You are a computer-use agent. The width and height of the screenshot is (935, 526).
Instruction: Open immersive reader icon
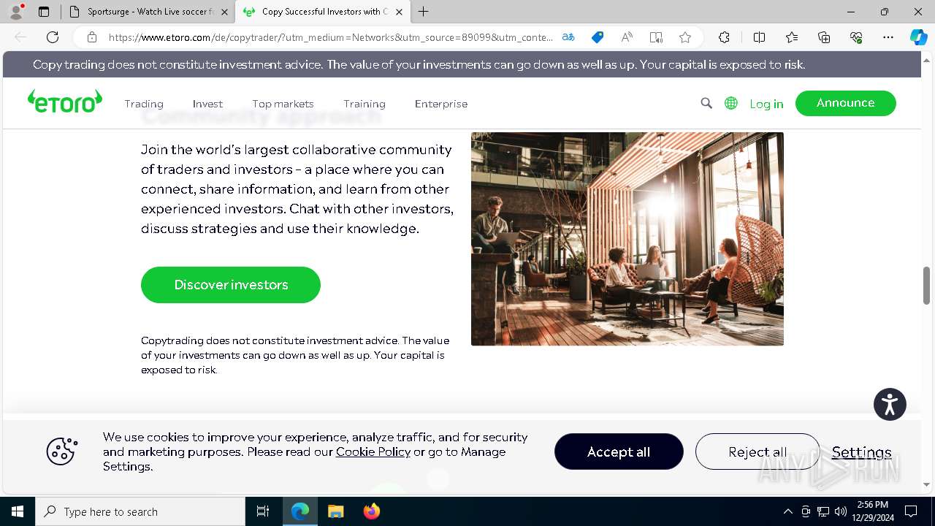click(x=656, y=37)
